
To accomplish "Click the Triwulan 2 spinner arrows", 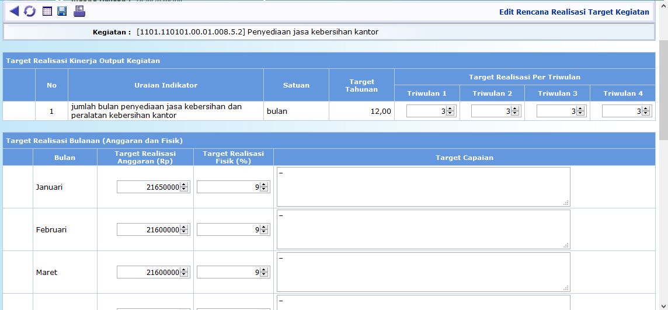I will (515, 111).
